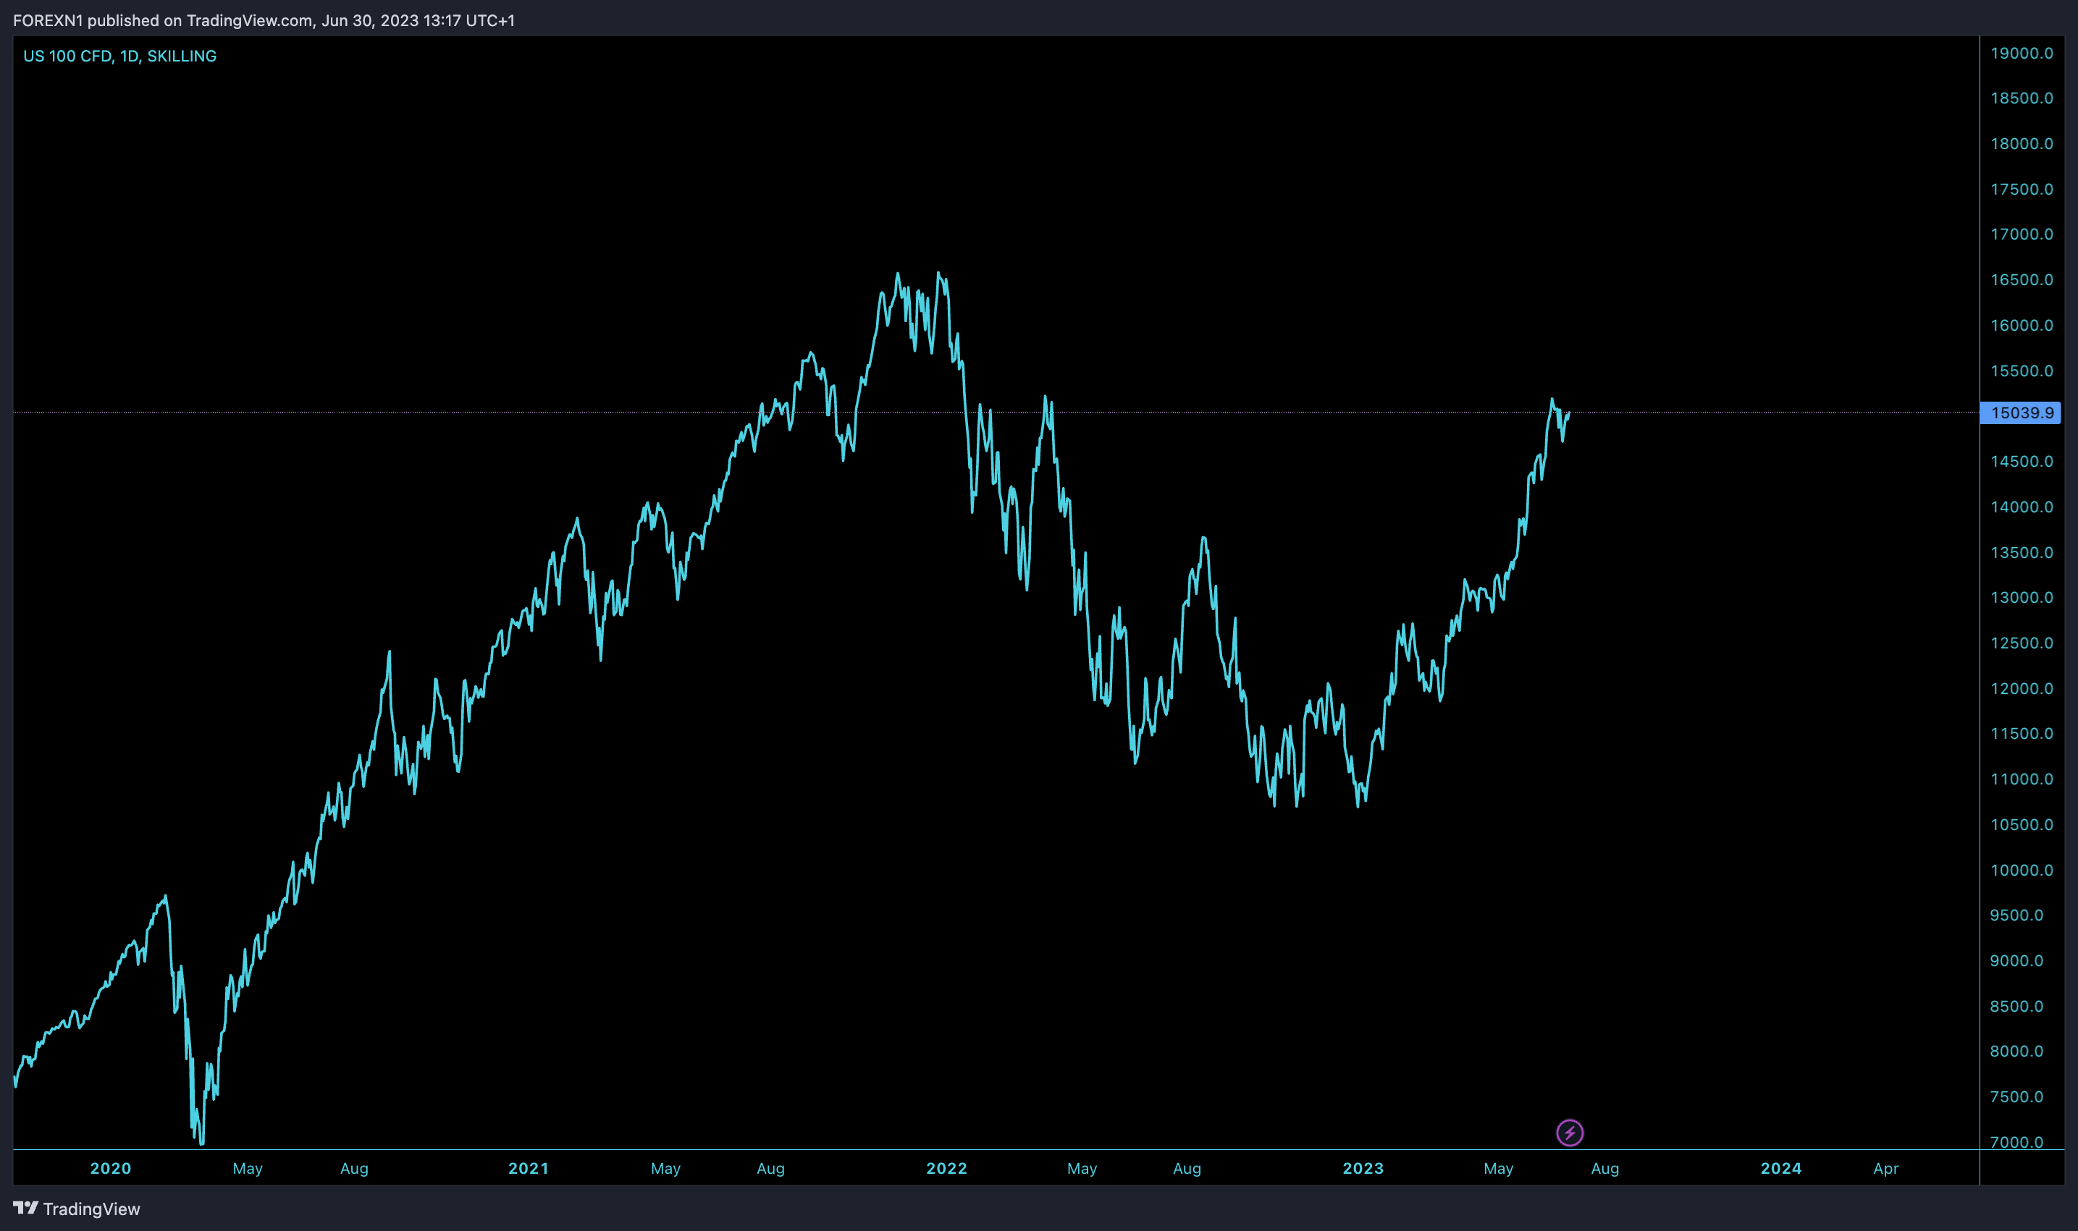Click the Apr label on time axis
Viewport: 2078px width, 1231px height.
pos(1885,1168)
